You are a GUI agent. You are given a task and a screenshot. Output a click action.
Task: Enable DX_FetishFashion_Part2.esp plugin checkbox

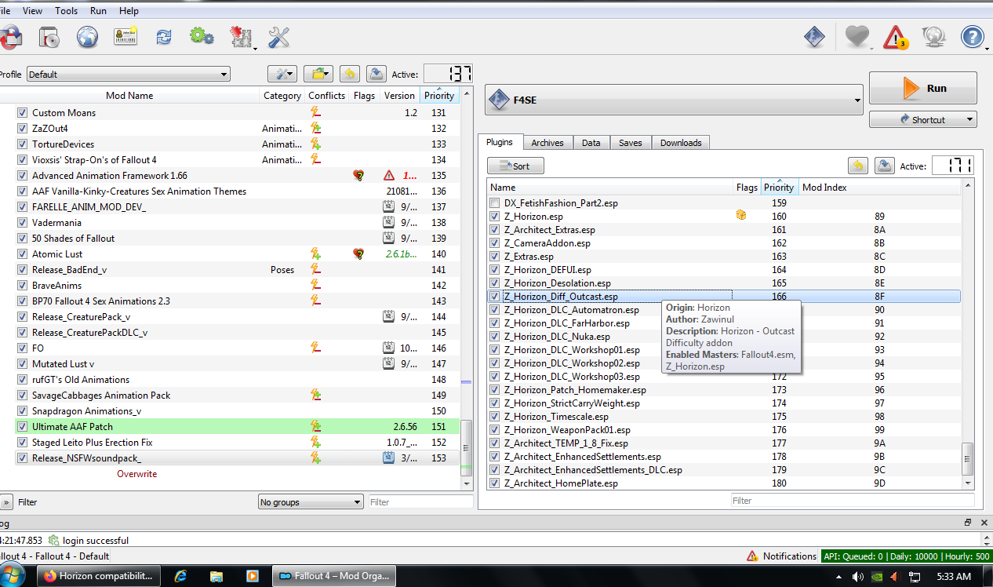(494, 203)
